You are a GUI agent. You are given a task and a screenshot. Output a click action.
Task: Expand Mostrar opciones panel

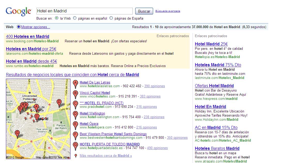[35, 27]
